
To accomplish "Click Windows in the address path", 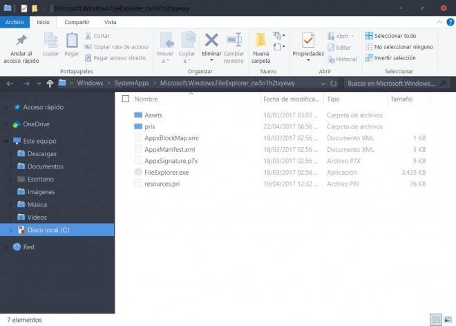I will (x=90, y=83).
